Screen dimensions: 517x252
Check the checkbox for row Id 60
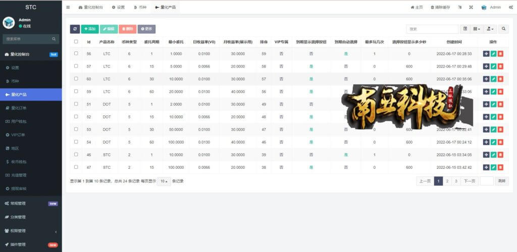point(76,79)
